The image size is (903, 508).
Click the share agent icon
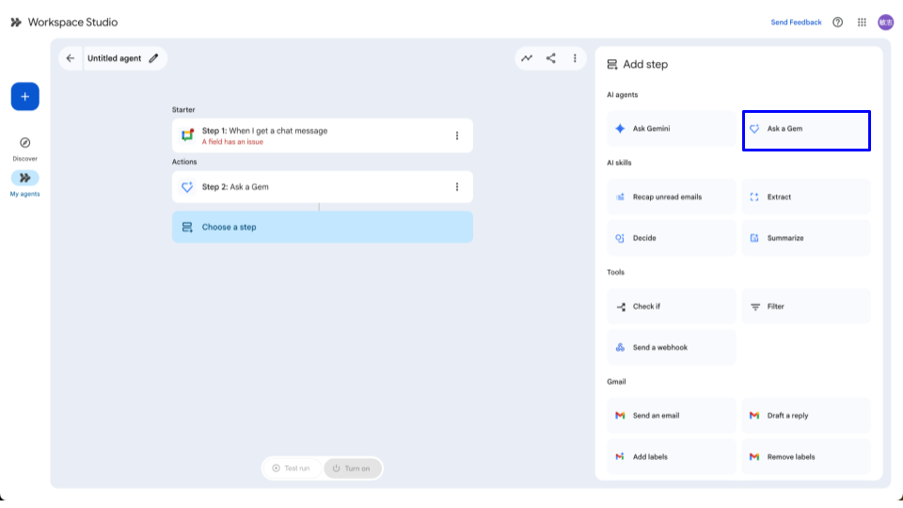(551, 58)
